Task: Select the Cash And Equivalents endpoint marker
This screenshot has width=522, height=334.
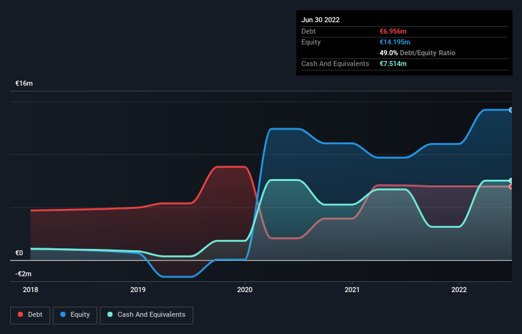Action: coord(511,181)
